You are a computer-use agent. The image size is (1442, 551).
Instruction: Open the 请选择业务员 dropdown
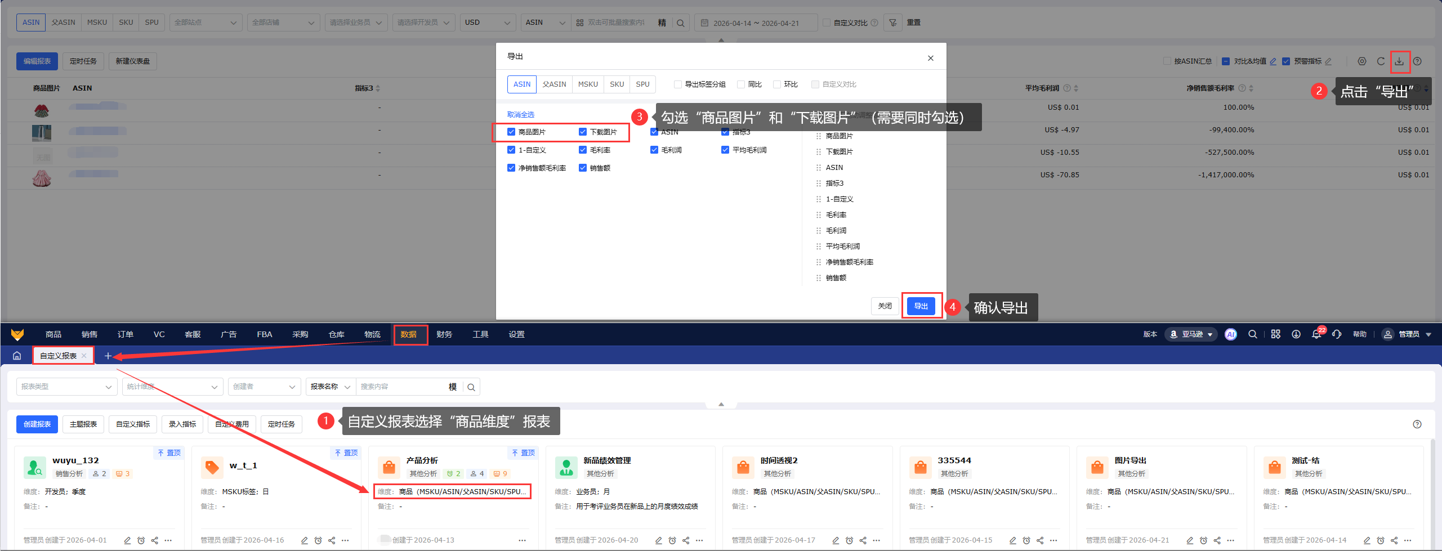(356, 23)
